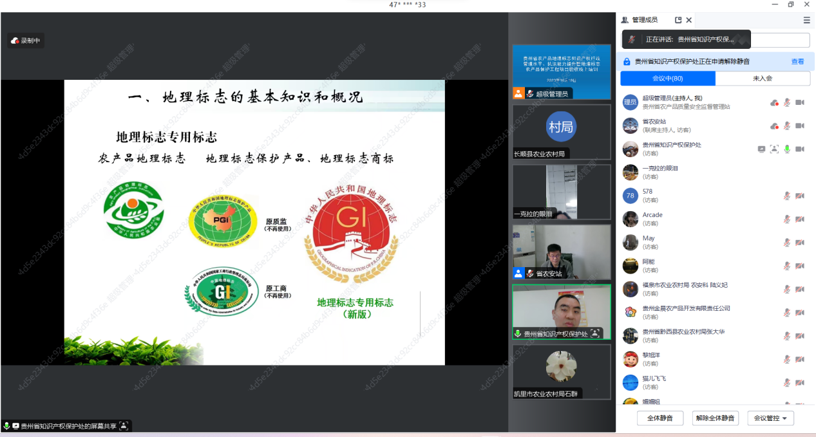Click microphone icon for 贵州金晨农产品开发有限责任公司
The width and height of the screenshot is (816, 437).
[787, 312]
